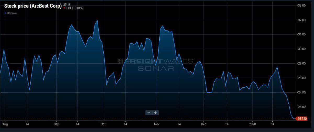The height and width of the screenshot is (132, 314).
Task: Click the zoom out minus button
Action: coord(149,113)
